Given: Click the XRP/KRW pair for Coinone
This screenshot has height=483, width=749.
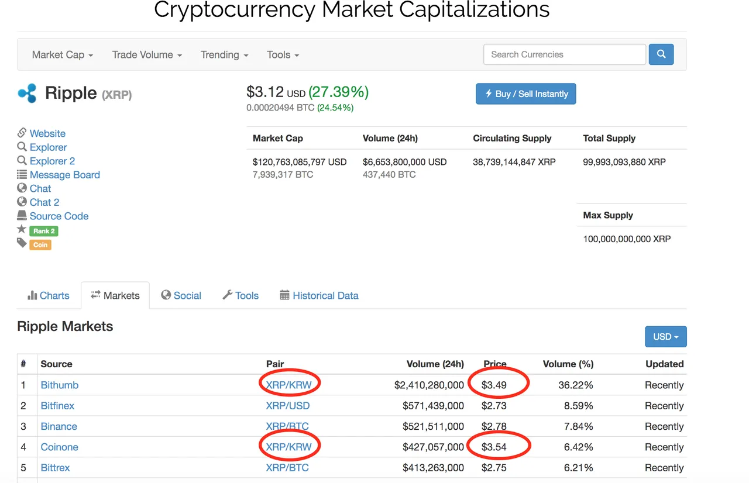Looking at the screenshot, I should (288, 447).
